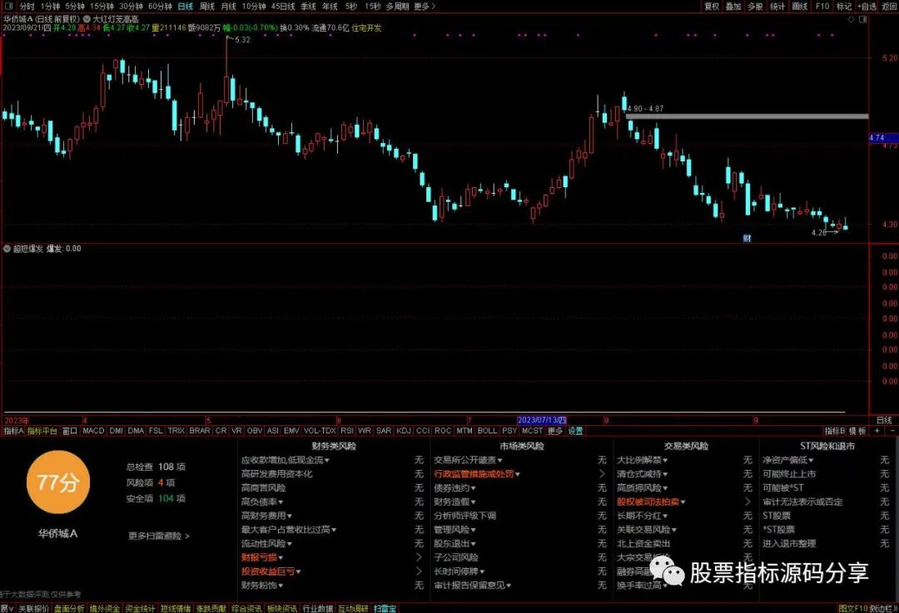Click the diamond icon in chart corner

851,19
